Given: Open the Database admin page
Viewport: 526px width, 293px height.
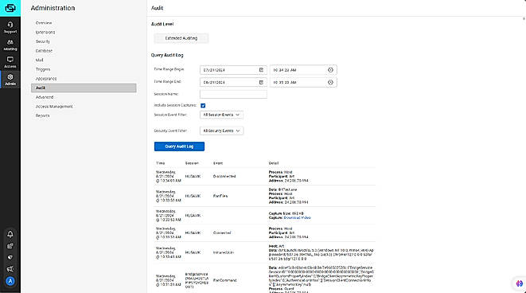Looking at the screenshot, I should click(x=44, y=51).
